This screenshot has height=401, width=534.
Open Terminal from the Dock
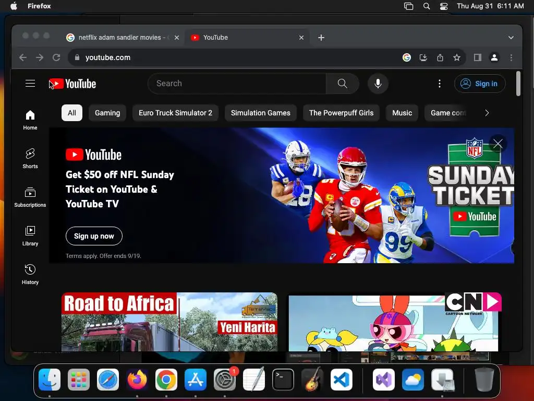pos(283,380)
